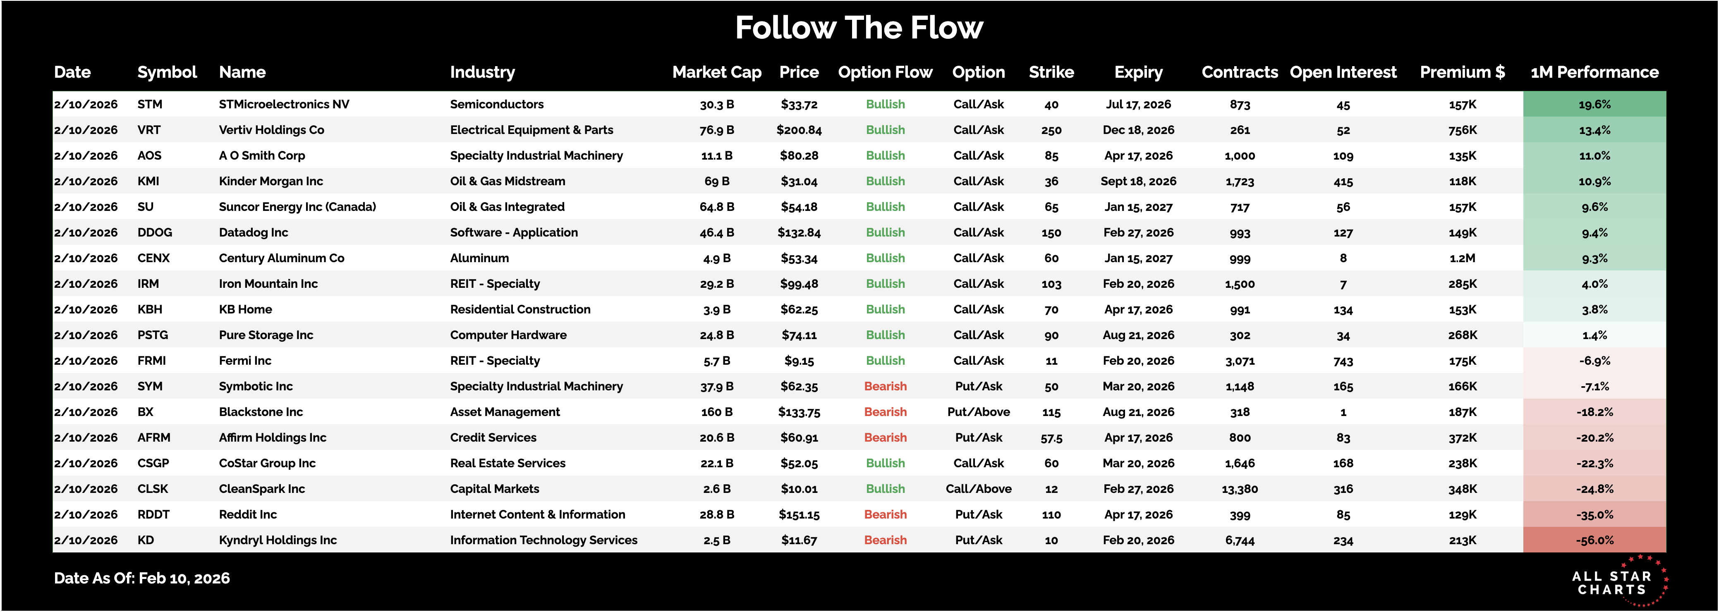Click the Bearish label for Symbotic Inc

click(885, 386)
